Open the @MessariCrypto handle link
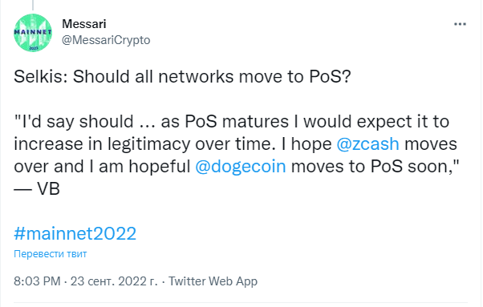Viewport: 483px width, 307px height. pyautogui.click(x=106, y=40)
